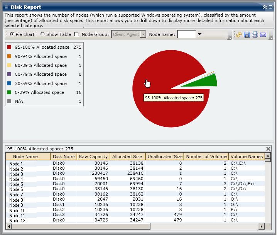Select the Show Table radio button
The width and height of the screenshot is (277, 235).
pyautogui.click(x=42, y=34)
